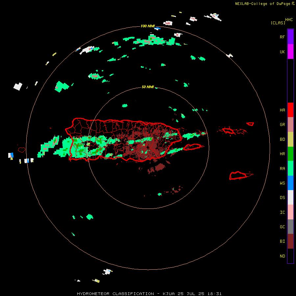Click the GC legend label
The height and width of the screenshot is (296, 296).
click(282, 227)
